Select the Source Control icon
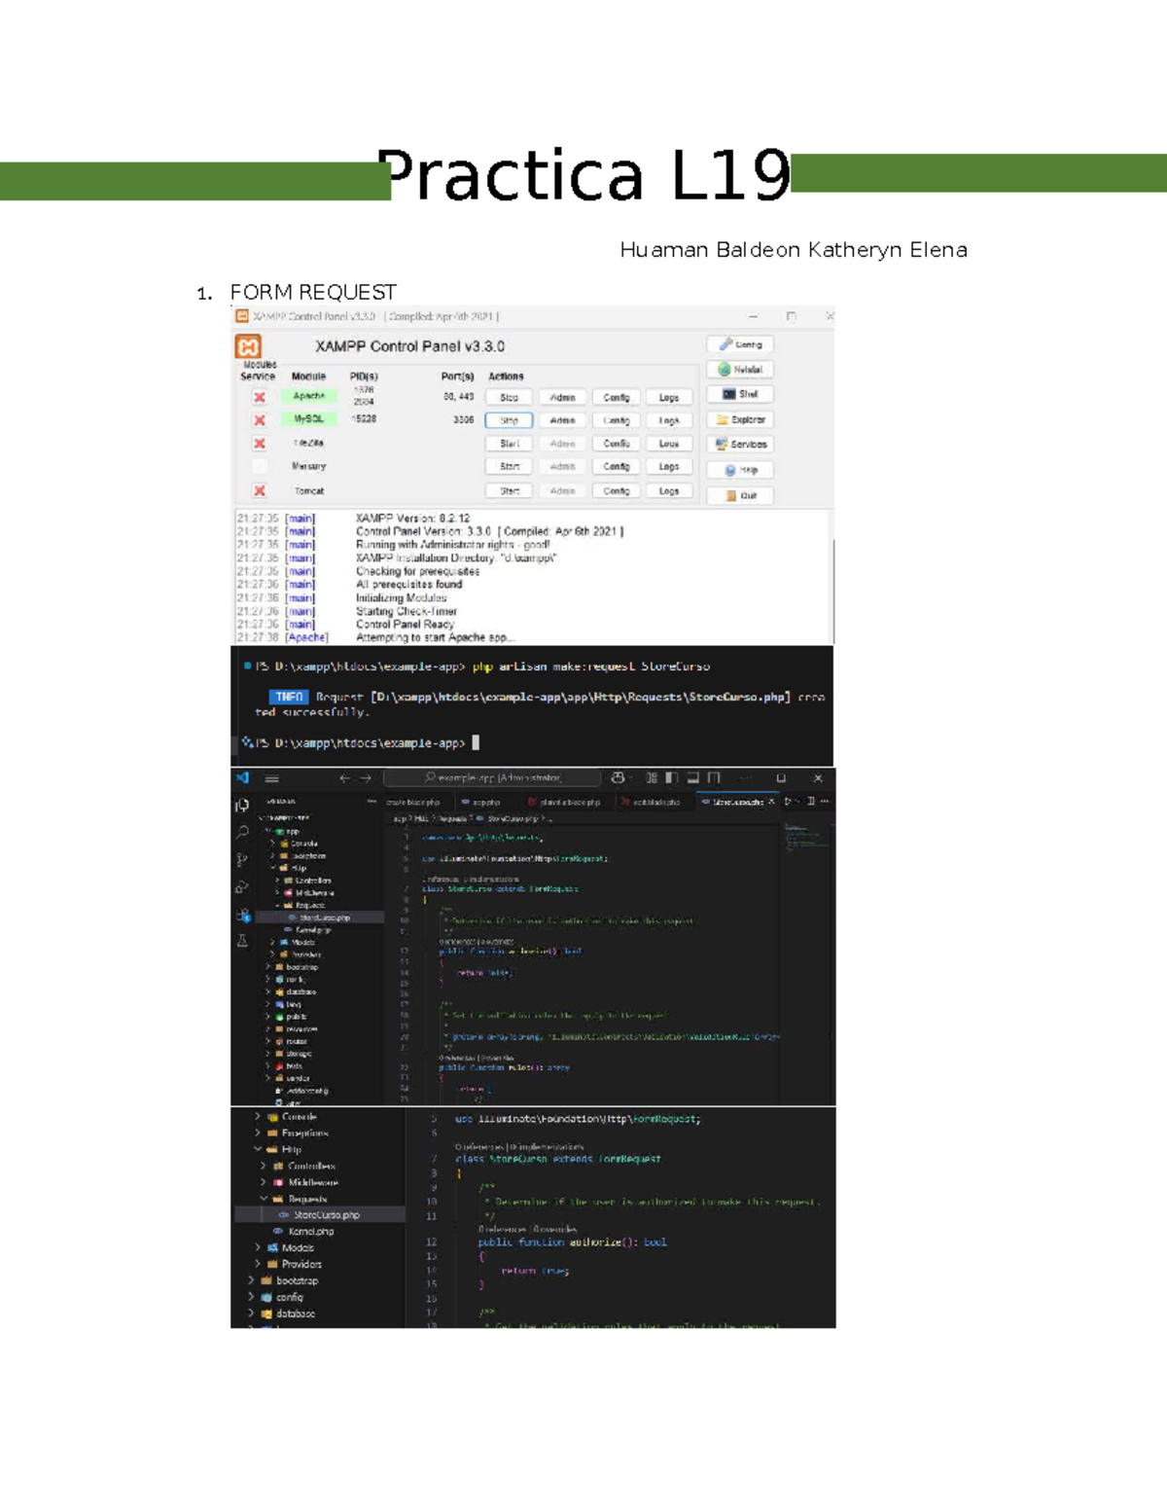Viewport: 1167px width, 1511px height. 242,859
